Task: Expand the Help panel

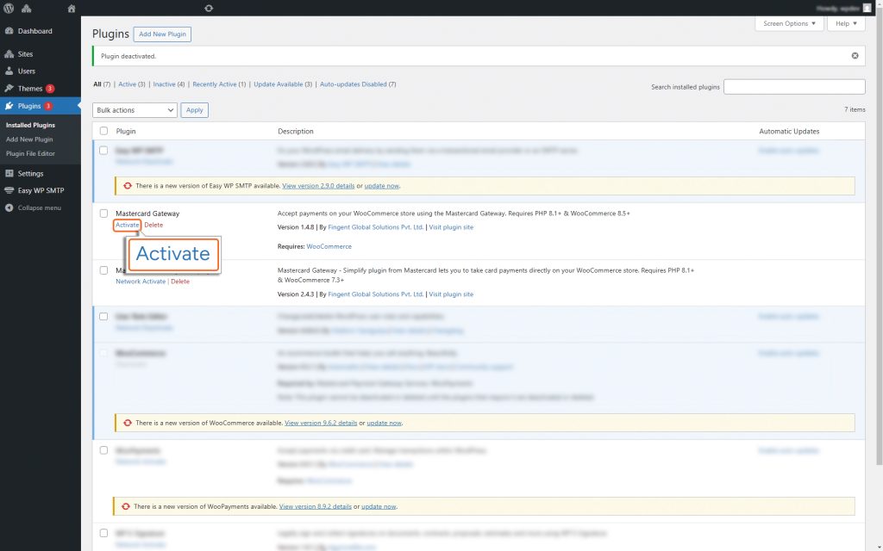Action: coord(846,23)
